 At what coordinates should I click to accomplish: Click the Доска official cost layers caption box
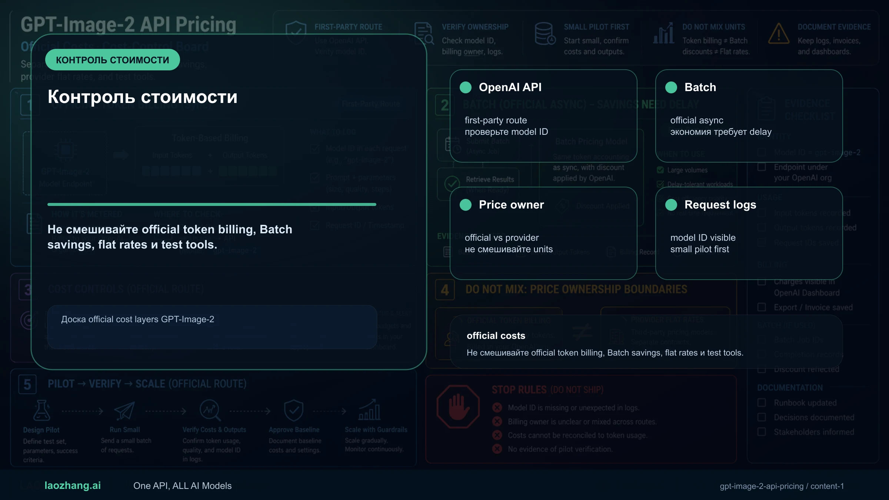[x=212, y=327]
